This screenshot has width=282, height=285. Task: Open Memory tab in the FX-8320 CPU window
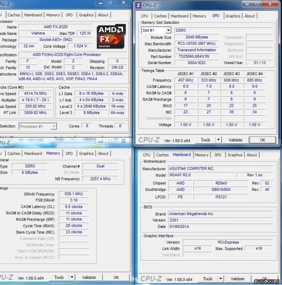point(53,15)
